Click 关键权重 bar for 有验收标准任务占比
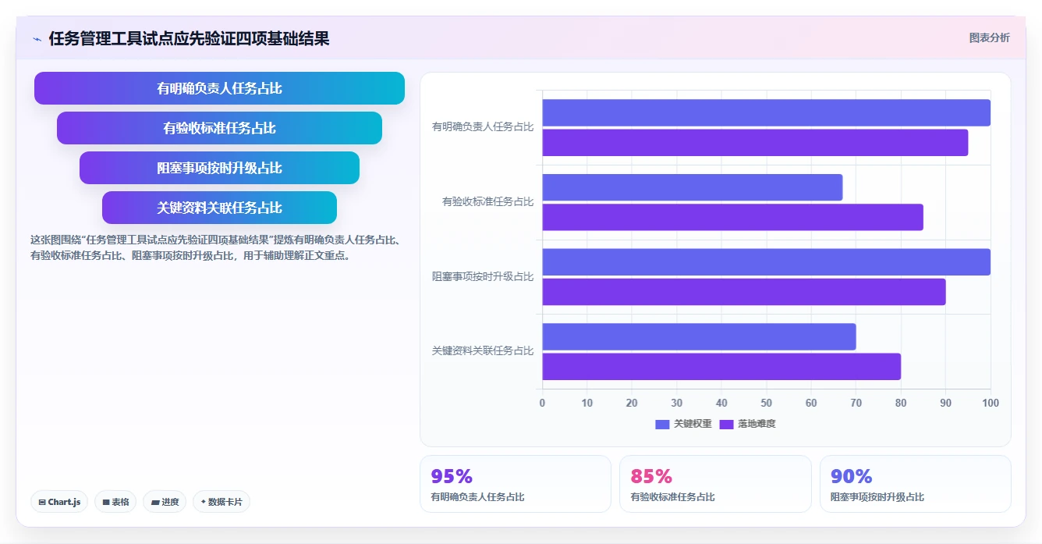 tap(693, 187)
